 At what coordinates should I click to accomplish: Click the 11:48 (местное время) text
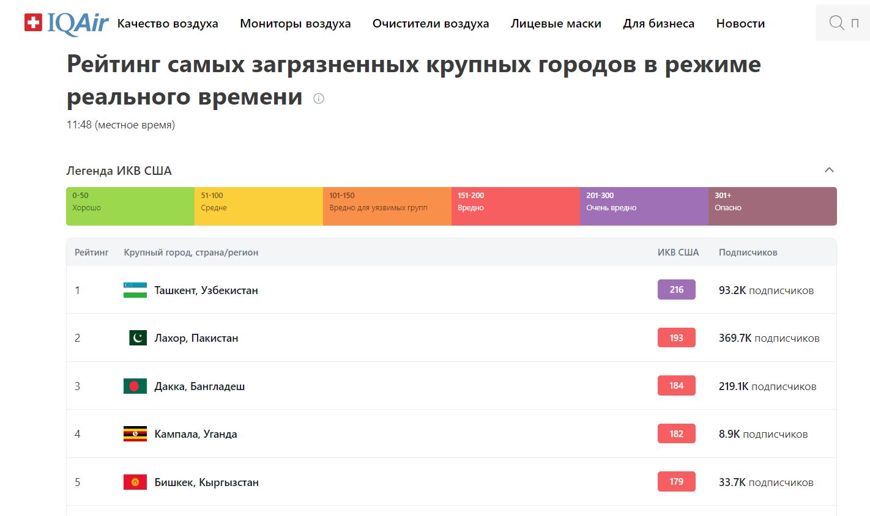coord(121,125)
